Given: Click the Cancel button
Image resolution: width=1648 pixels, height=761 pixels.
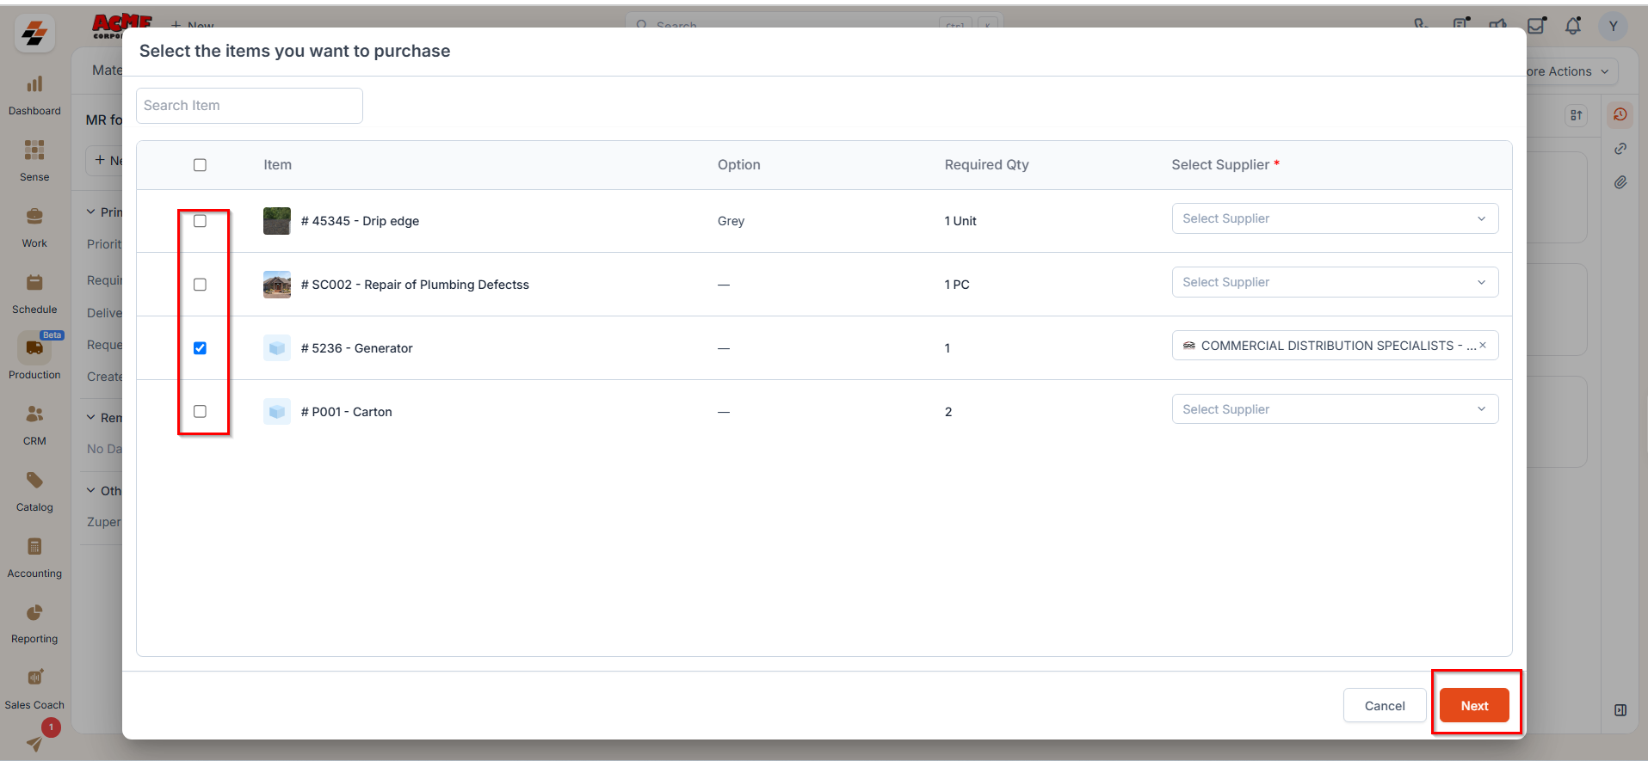Looking at the screenshot, I should [1385, 706].
